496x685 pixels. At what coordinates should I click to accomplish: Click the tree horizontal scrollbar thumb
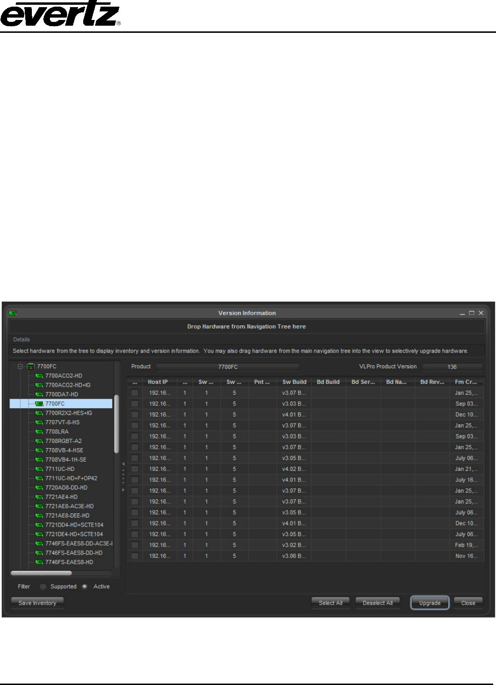41,573
